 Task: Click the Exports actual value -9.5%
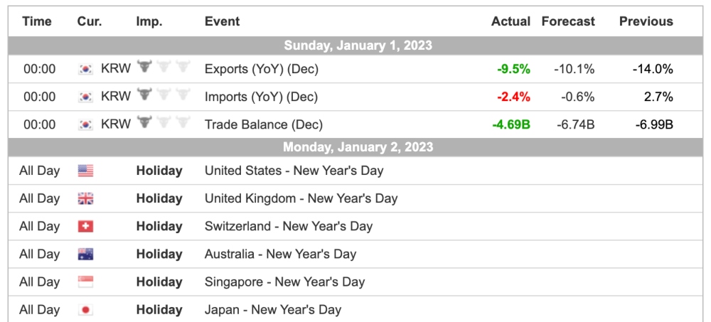pyautogui.click(x=513, y=69)
